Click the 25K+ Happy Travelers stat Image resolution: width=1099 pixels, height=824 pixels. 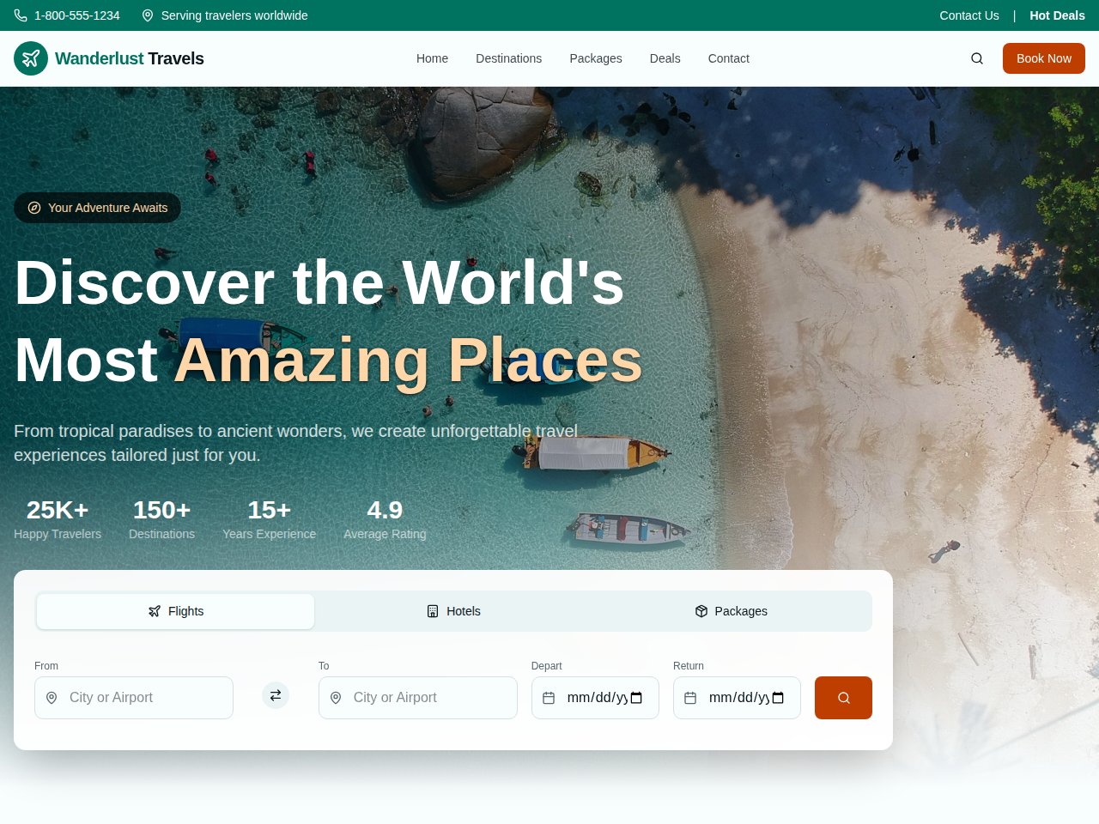pos(58,519)
